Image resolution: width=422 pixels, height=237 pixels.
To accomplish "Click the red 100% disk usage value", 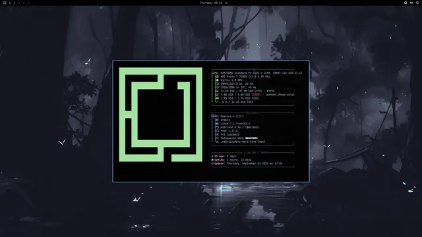I will tap(256, 95).
